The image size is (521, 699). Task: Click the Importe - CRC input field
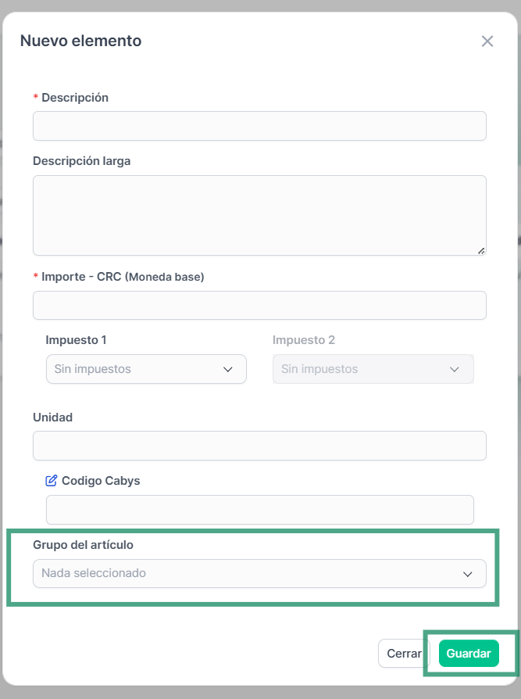pos(259,306)
